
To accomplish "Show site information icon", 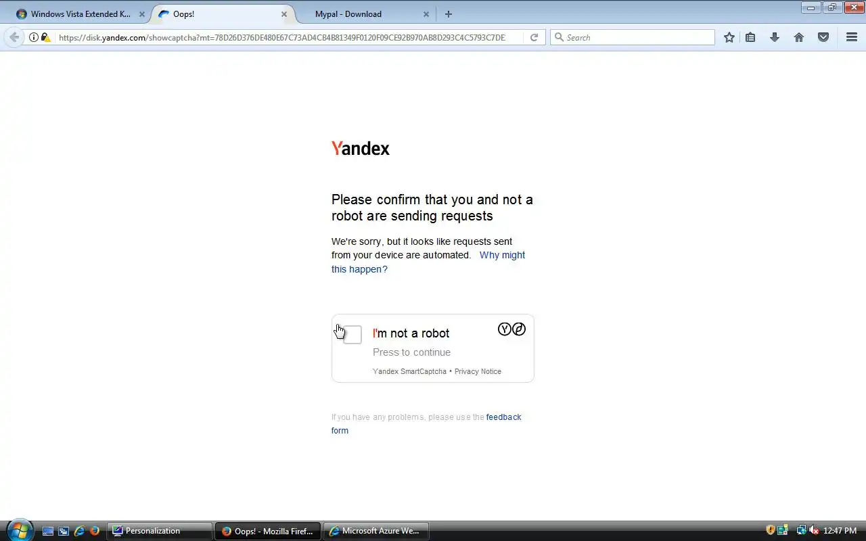I will click(x=33, y=37).
